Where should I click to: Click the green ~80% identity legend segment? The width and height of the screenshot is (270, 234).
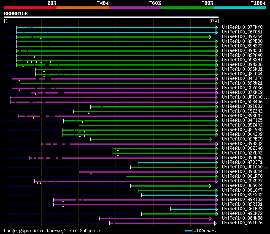click(x=187, y=8)
